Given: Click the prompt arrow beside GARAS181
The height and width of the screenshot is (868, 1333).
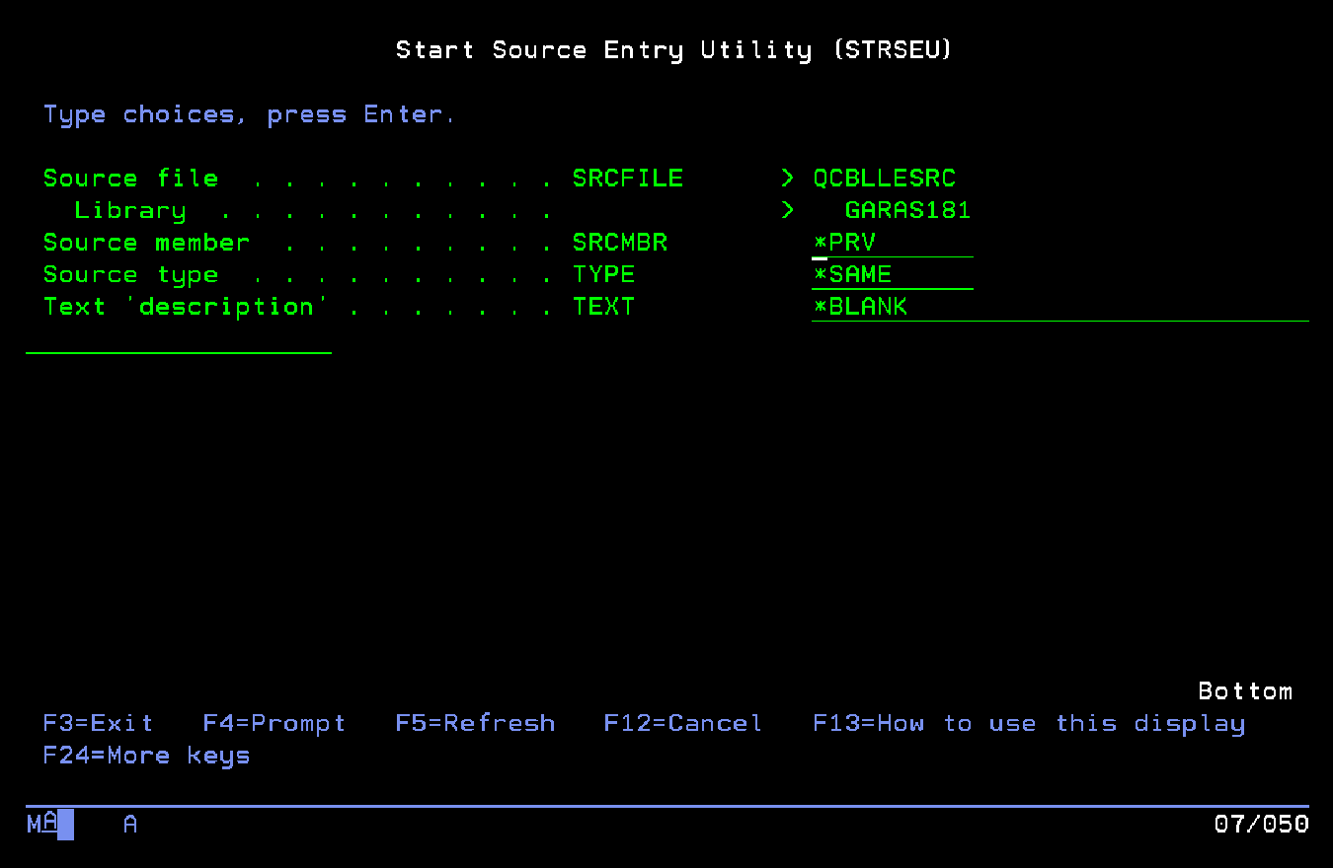Looking at the screenshot, I should [x=786, y=210].
